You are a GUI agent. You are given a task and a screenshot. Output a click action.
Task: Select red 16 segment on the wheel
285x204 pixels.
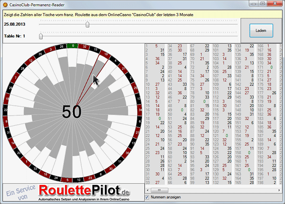(x=45, y=174)
